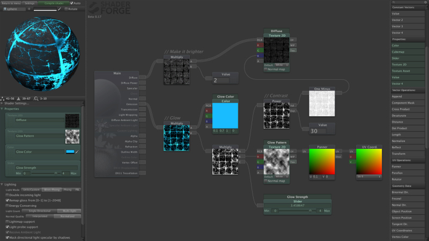Screen dimensions: 429x241
Task: Click the Diffuse property name field
Action: [x=40, y=120]
